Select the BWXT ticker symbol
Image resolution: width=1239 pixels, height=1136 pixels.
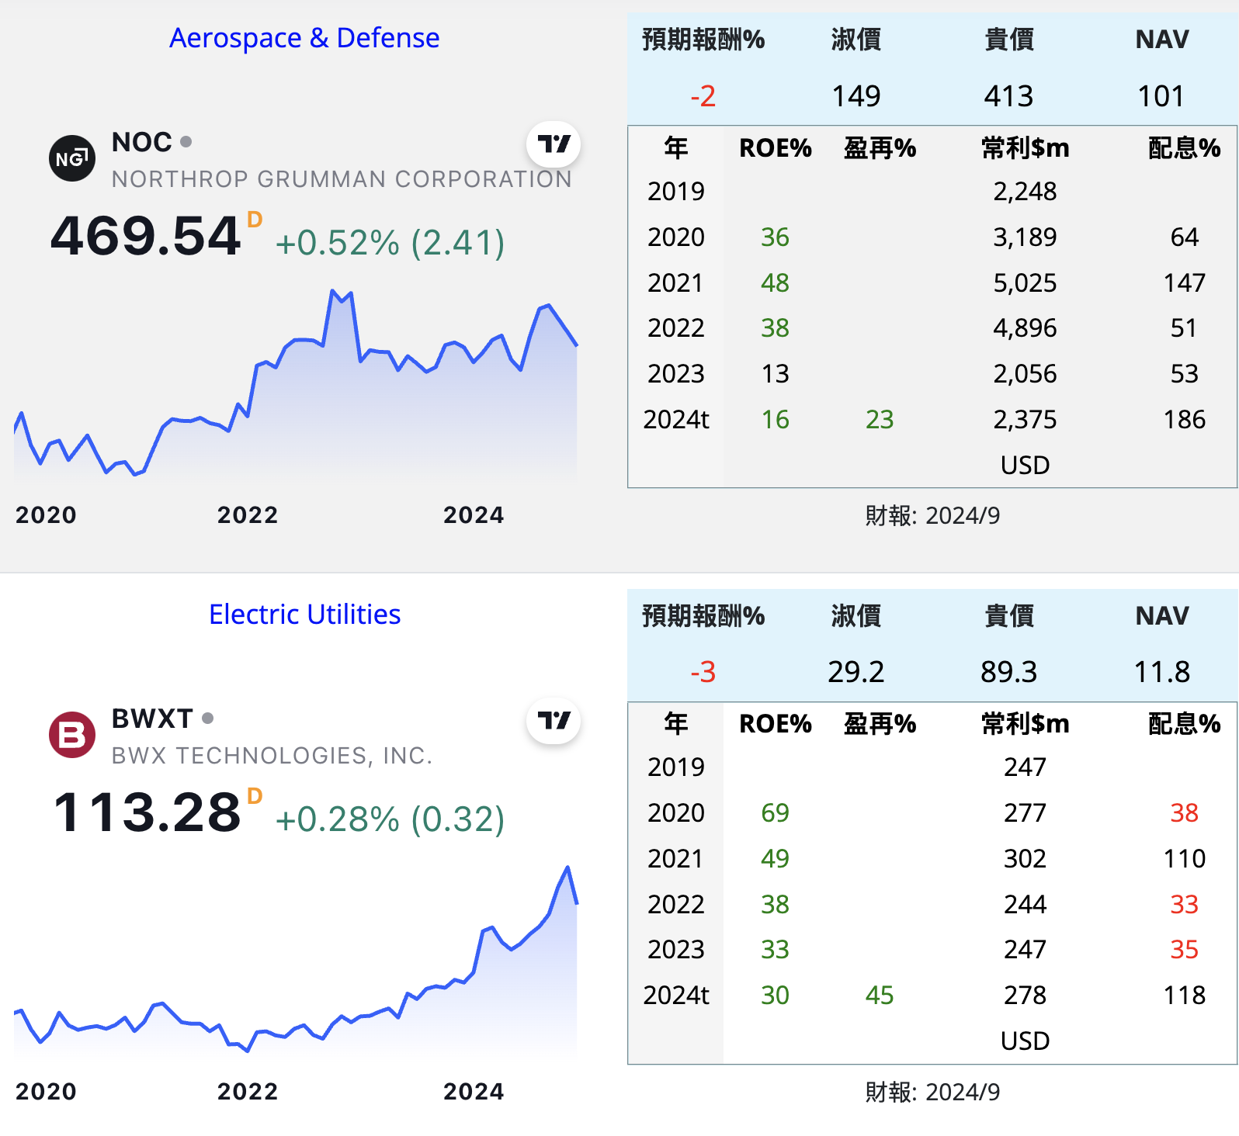coord(152,719)
